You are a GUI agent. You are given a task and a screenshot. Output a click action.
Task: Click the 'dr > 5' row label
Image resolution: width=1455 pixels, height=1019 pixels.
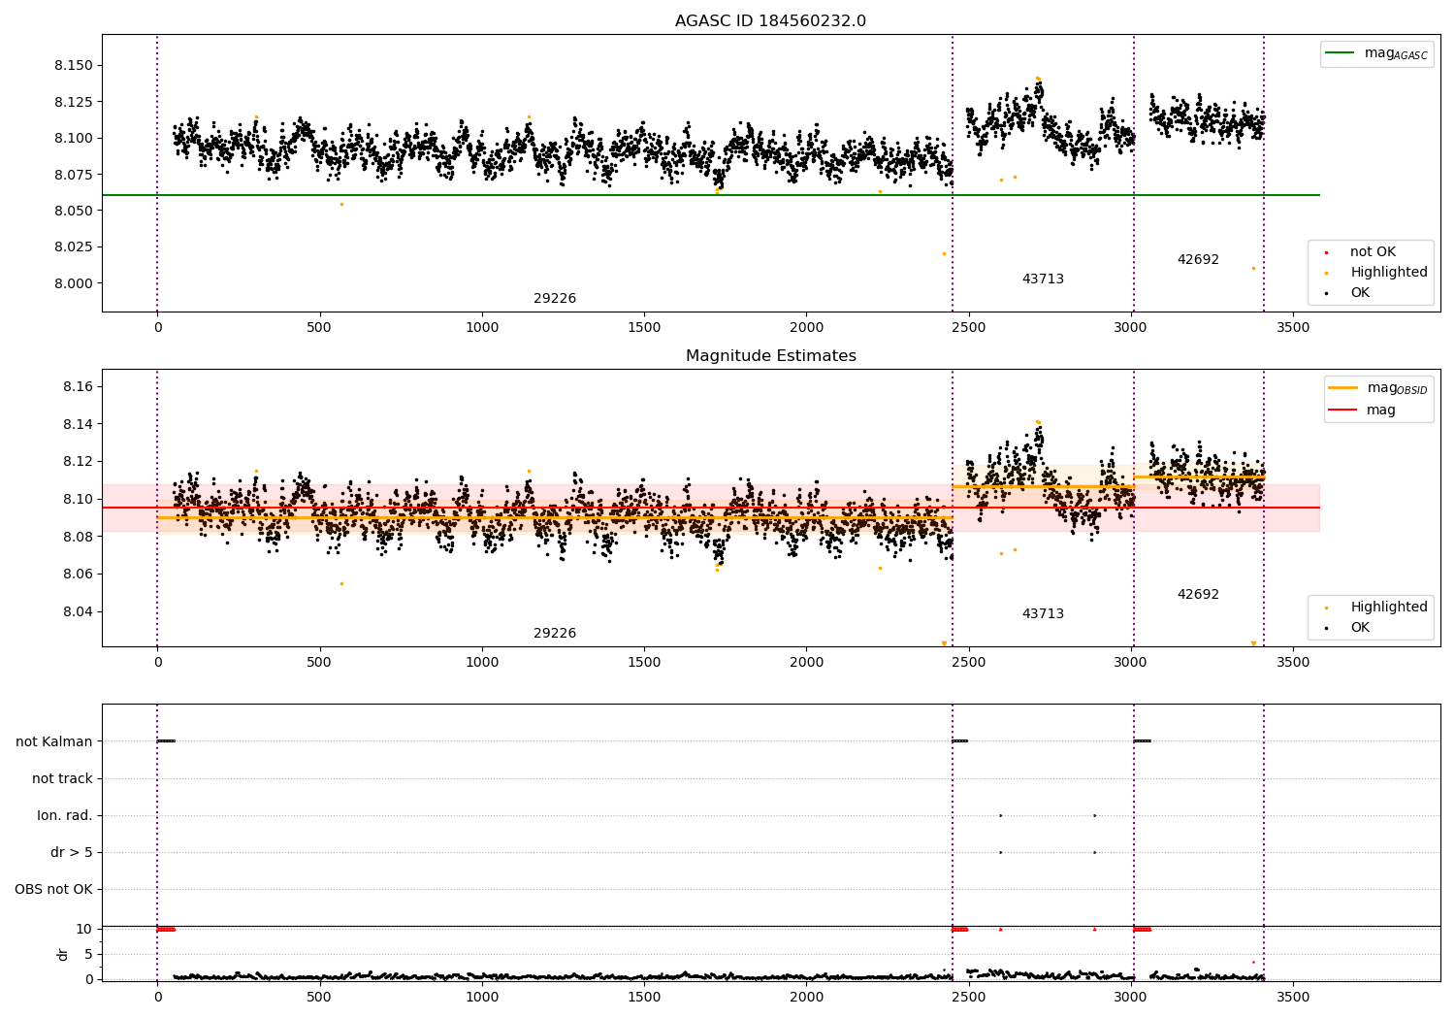pyautogui.click(x=72, y=853)
